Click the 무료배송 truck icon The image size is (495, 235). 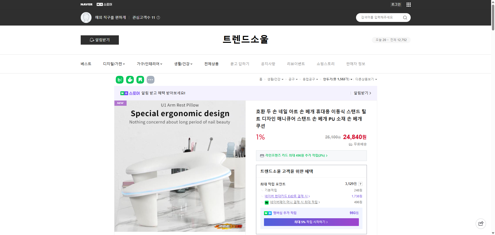coord(350,144)
